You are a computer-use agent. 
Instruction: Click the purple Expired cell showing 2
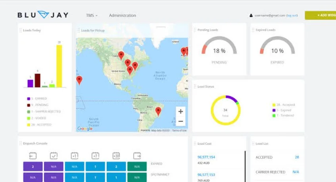click(33, 167)
